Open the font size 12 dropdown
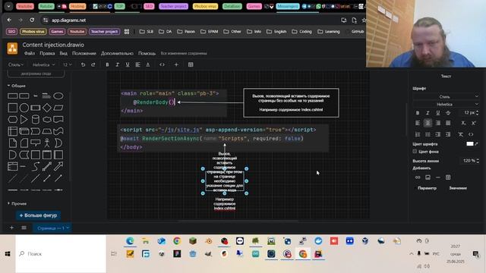The image size is (486, 273). [68, 64]
